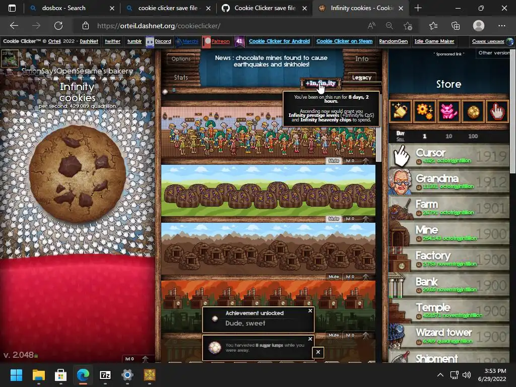Purchase a Temple building
The width and height of the screenshot is (516, 387).
pos(449,310)
